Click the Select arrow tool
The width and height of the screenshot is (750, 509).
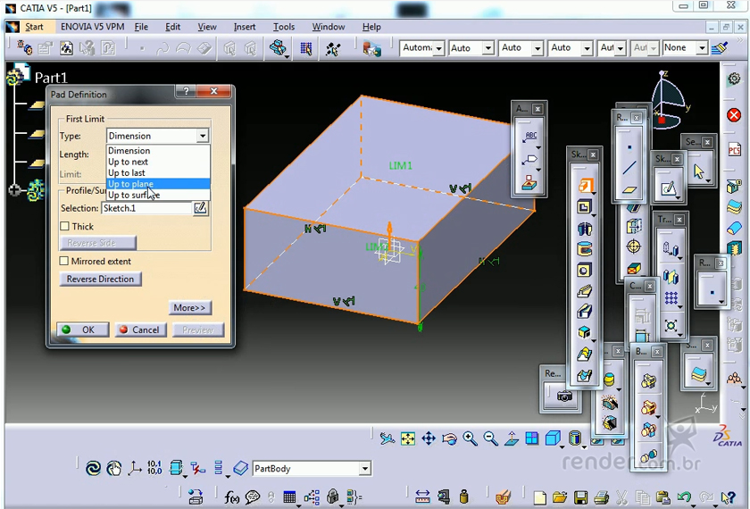coord(698,171)
